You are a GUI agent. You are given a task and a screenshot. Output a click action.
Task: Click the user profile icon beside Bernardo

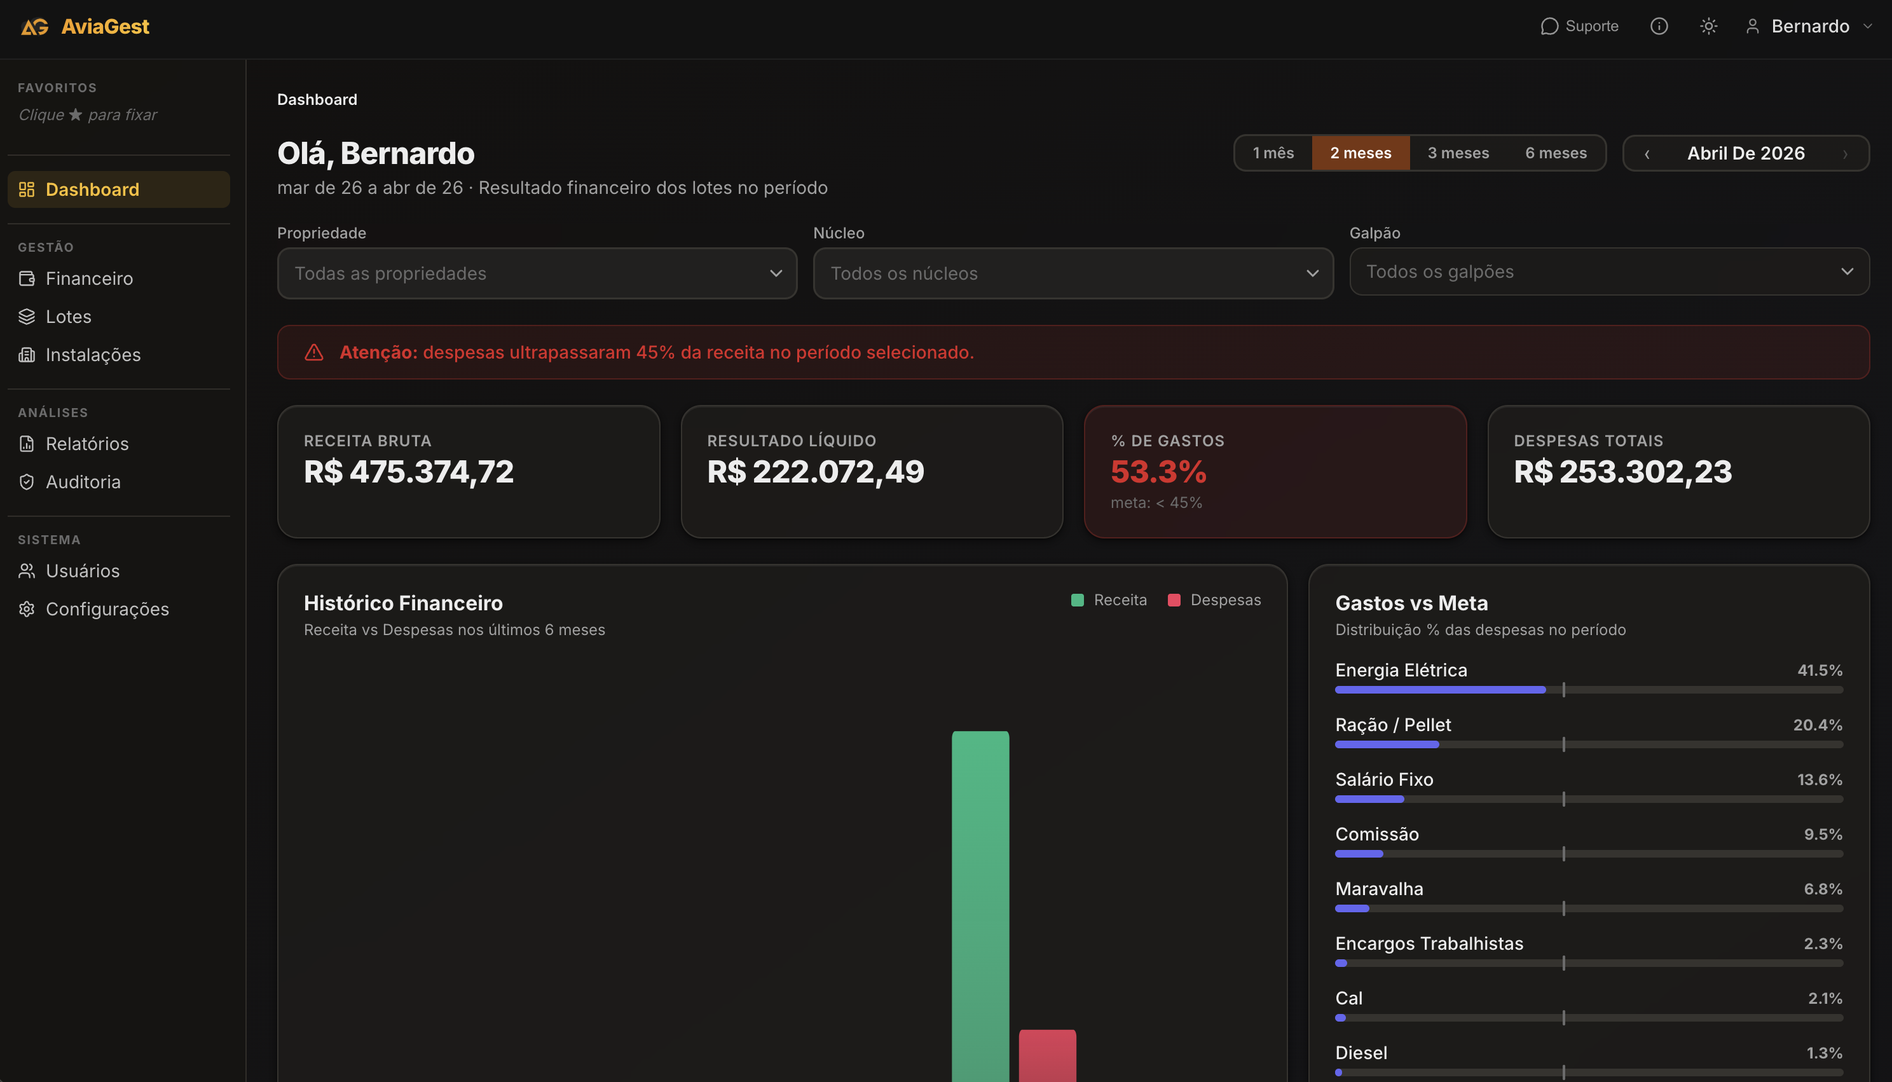[1752, 27]
